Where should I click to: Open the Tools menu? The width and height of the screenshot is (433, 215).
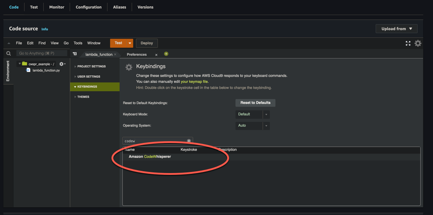[78, 43]
